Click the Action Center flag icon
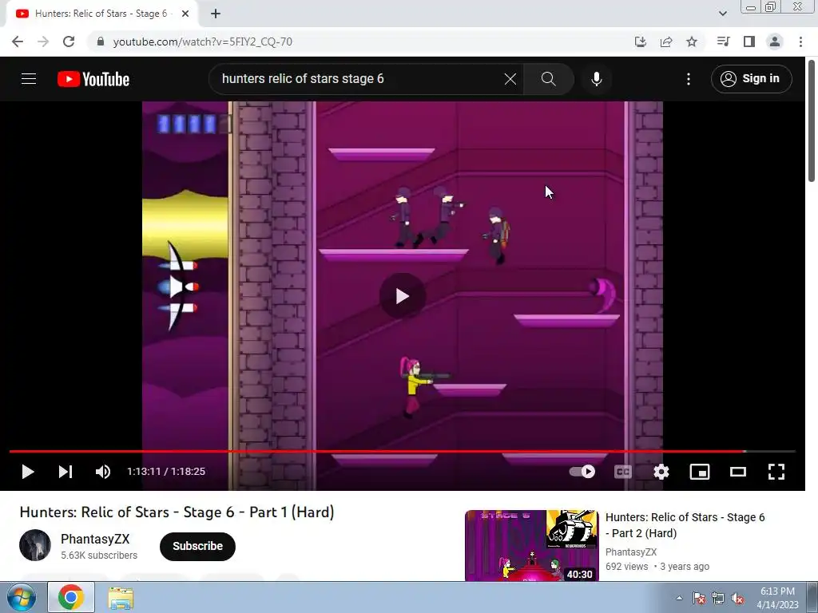The width and height of the screenshot is (818, 613). (698, 599)
